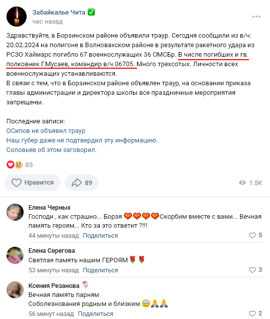
Task: Open link 'ОСипов не объявил траур'
Action: (x=46, y=131)
